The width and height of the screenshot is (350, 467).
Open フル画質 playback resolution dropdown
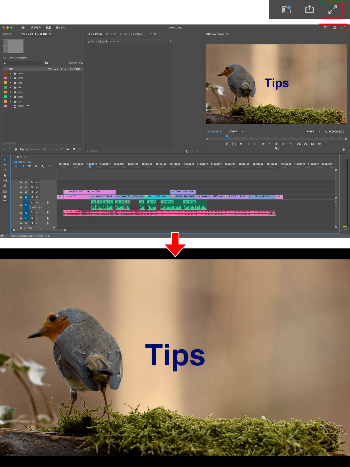click(313, 131)
